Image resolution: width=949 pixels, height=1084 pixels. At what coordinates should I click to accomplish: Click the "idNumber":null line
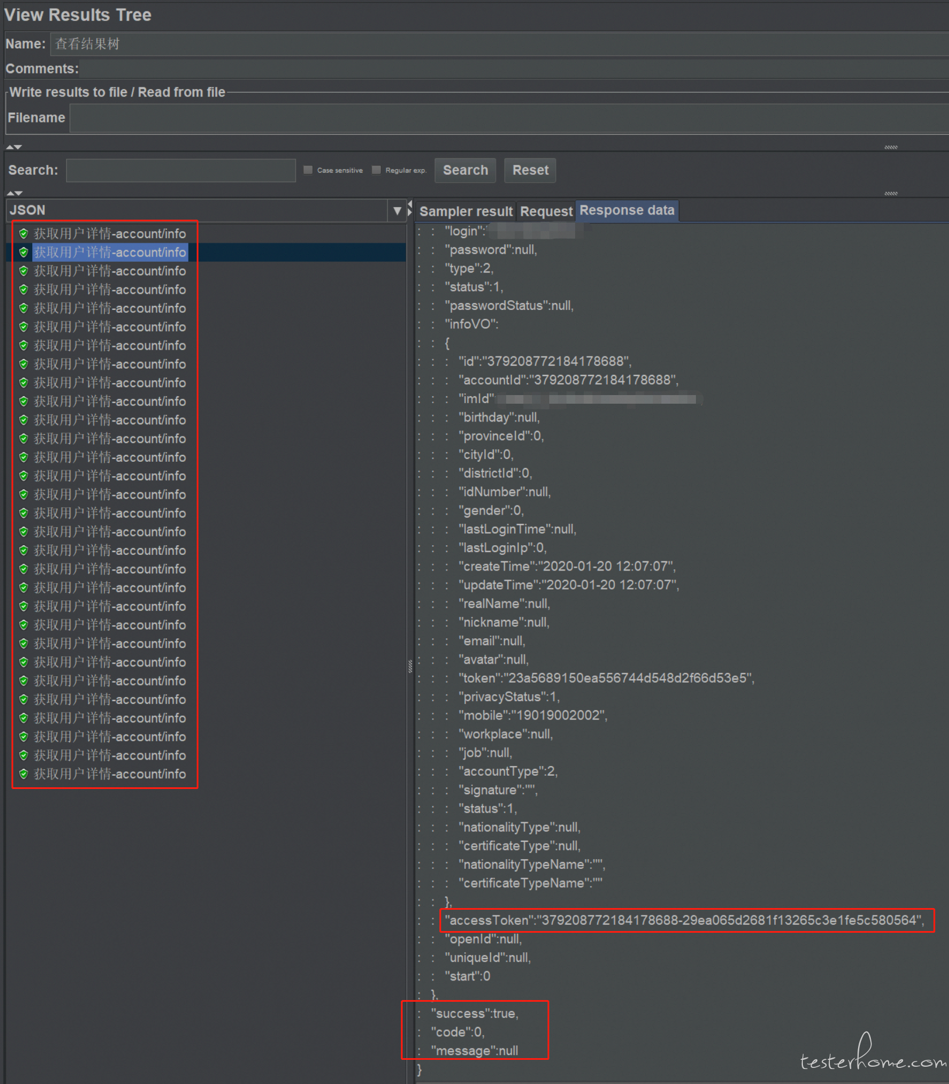coord(504,492)
